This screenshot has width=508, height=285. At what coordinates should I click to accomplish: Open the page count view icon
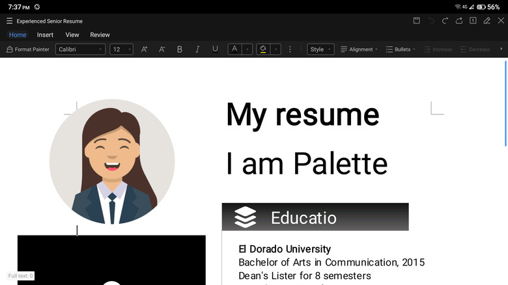(x=473, y=21)
